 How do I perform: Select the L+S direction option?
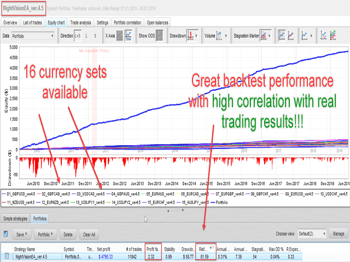[x=78, y=35]
